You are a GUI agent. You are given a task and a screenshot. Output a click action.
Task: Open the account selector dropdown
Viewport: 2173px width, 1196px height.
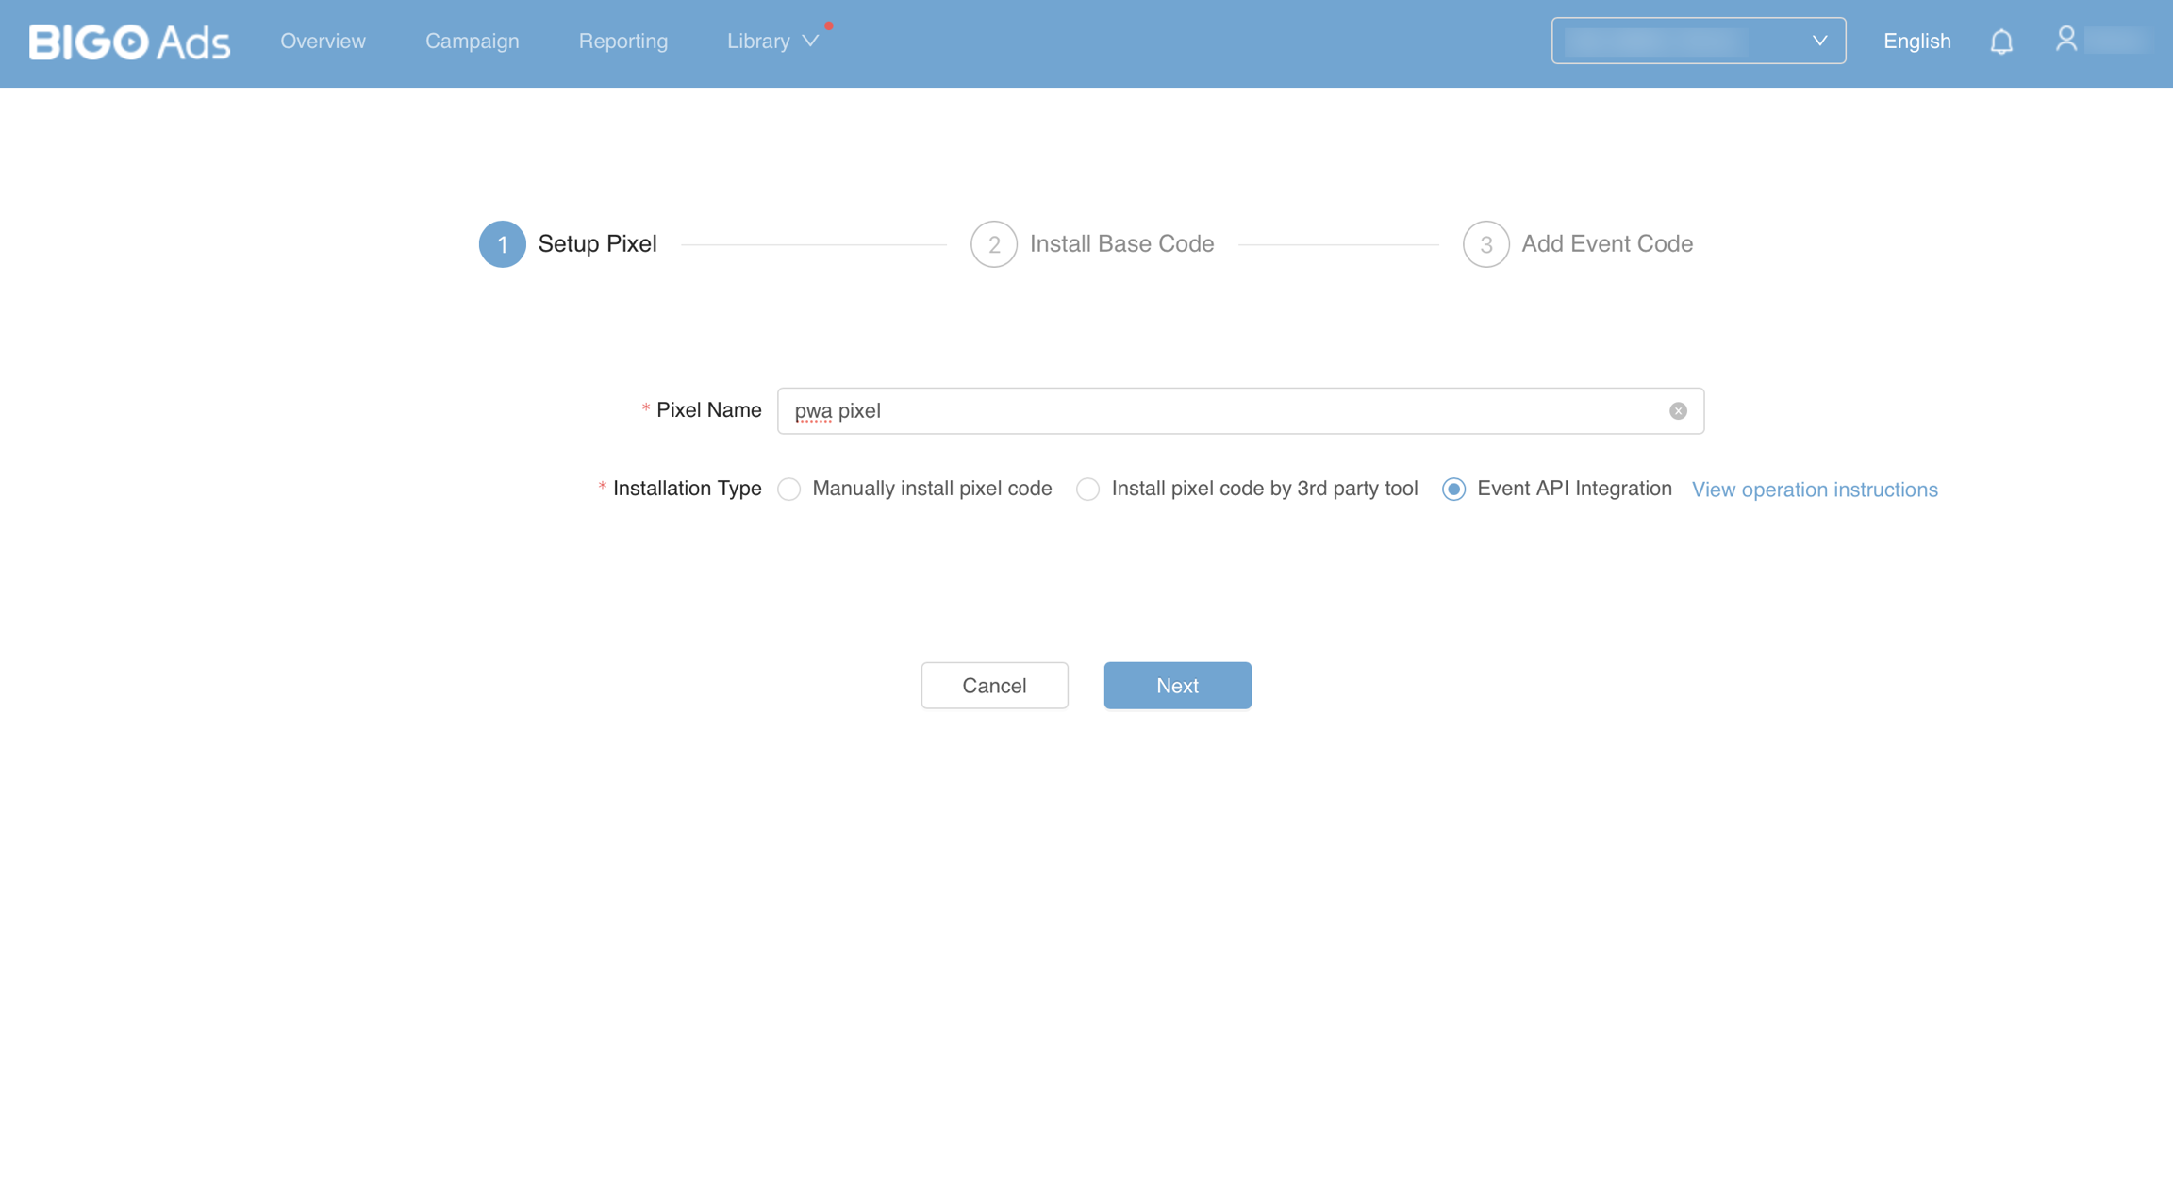[x=1698, y=41]
